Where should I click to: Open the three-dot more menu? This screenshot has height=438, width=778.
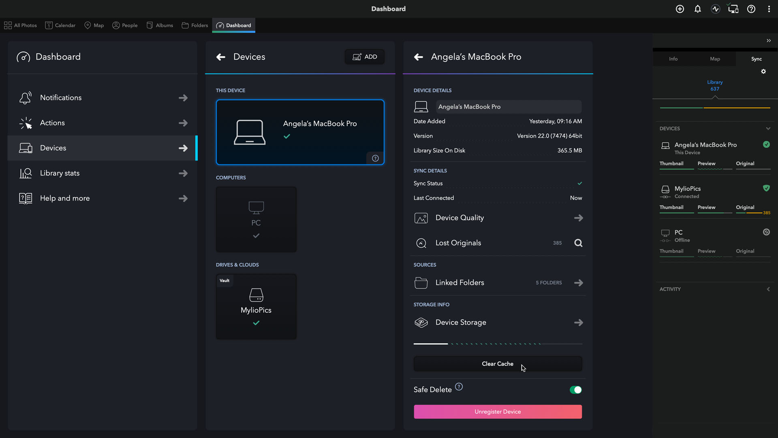point(769,9)
